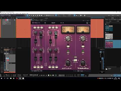Viewport: 121px width, 91px height.
Task: Click the Add Tracks plus icon
Action: click(15, 18)
